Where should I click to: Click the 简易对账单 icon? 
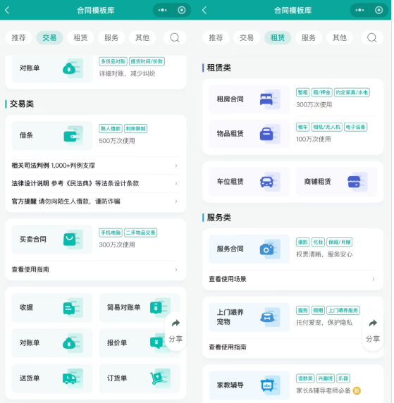[161, 308]
